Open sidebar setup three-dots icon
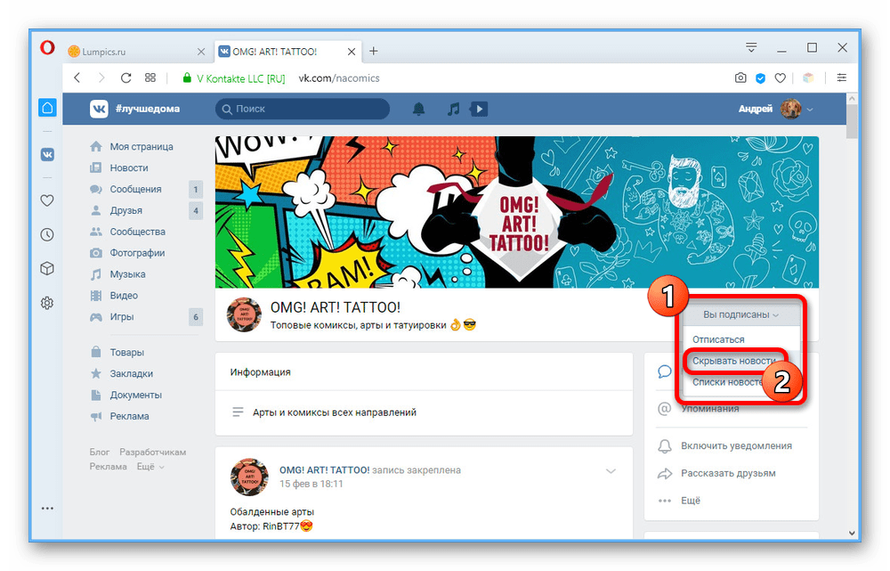 [x=48, y=509]
